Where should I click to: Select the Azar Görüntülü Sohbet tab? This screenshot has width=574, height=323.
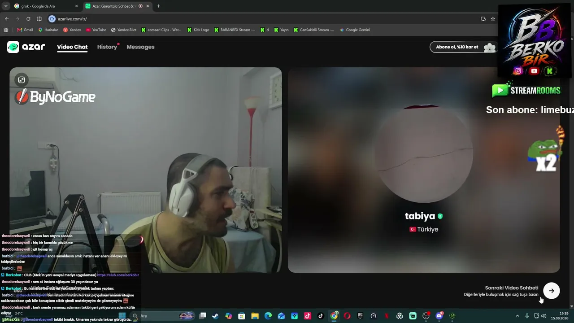point(117,6)
